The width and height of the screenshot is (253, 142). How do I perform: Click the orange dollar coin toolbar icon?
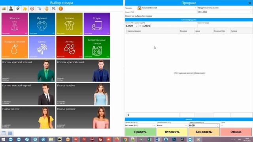click(x=60, y=9)
